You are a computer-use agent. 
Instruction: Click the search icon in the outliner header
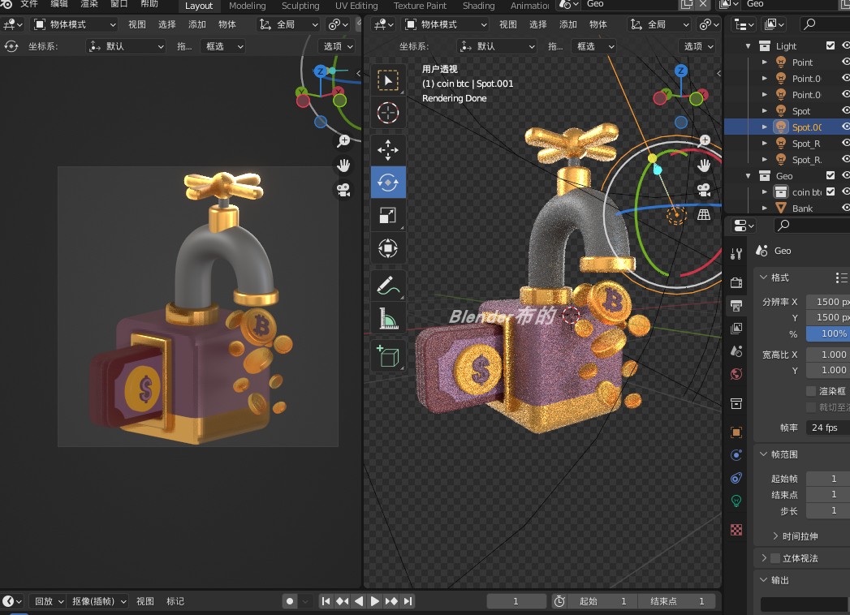coord(809,24)
